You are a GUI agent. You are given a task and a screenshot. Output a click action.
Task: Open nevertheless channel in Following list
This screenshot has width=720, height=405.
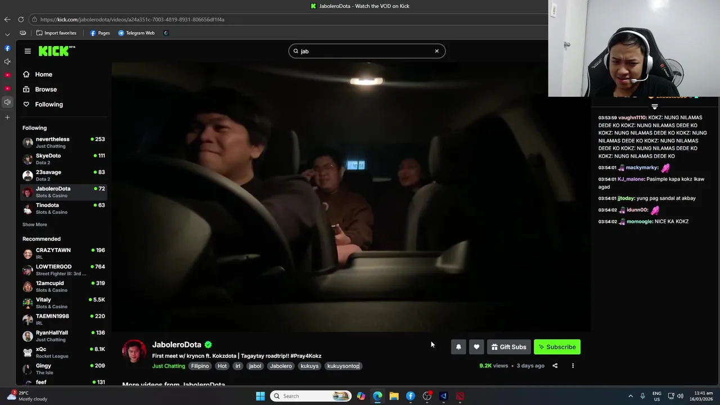click(x=64, y=142)
